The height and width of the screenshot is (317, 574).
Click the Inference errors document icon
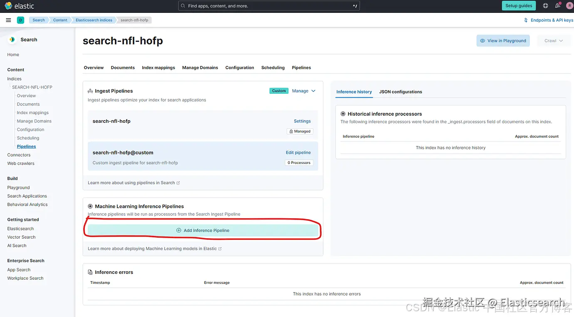coord(90,272)
